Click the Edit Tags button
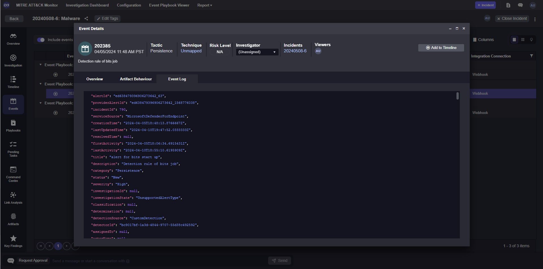The width and height of the screenshot is (543, 269). [107, 19]
